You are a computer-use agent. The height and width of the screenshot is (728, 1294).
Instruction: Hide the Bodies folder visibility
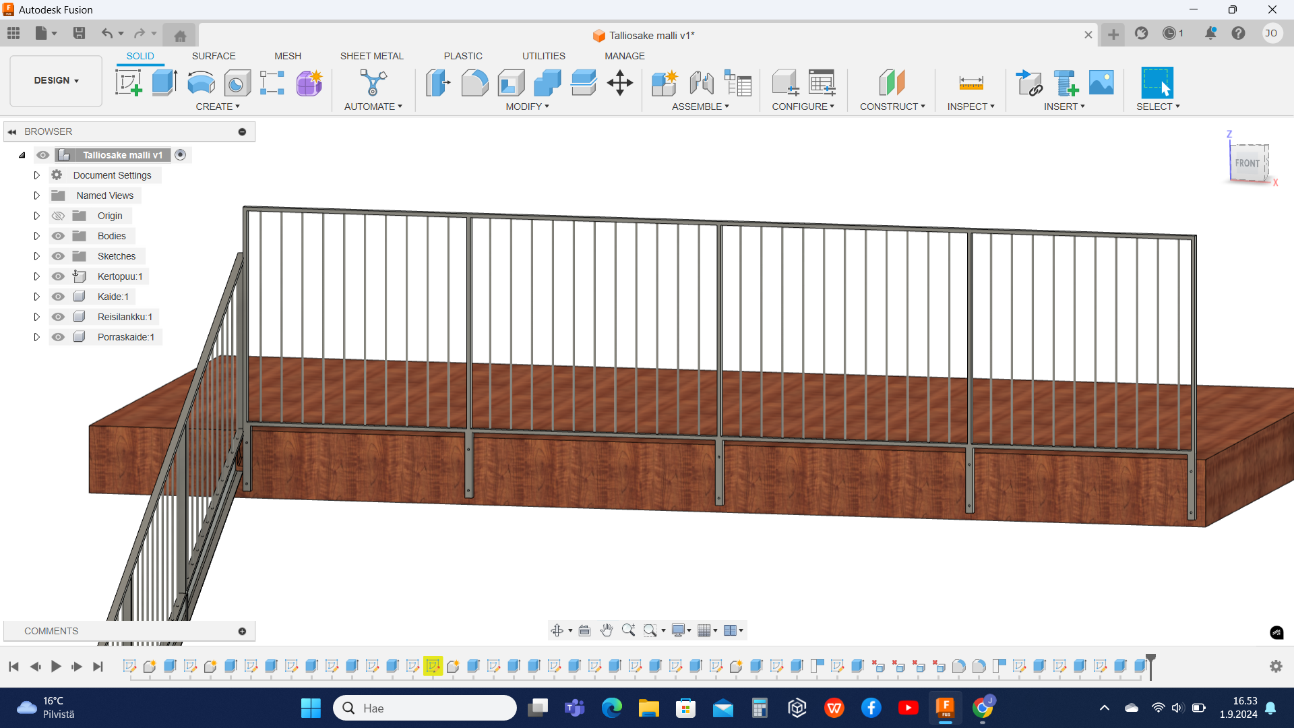59,236
